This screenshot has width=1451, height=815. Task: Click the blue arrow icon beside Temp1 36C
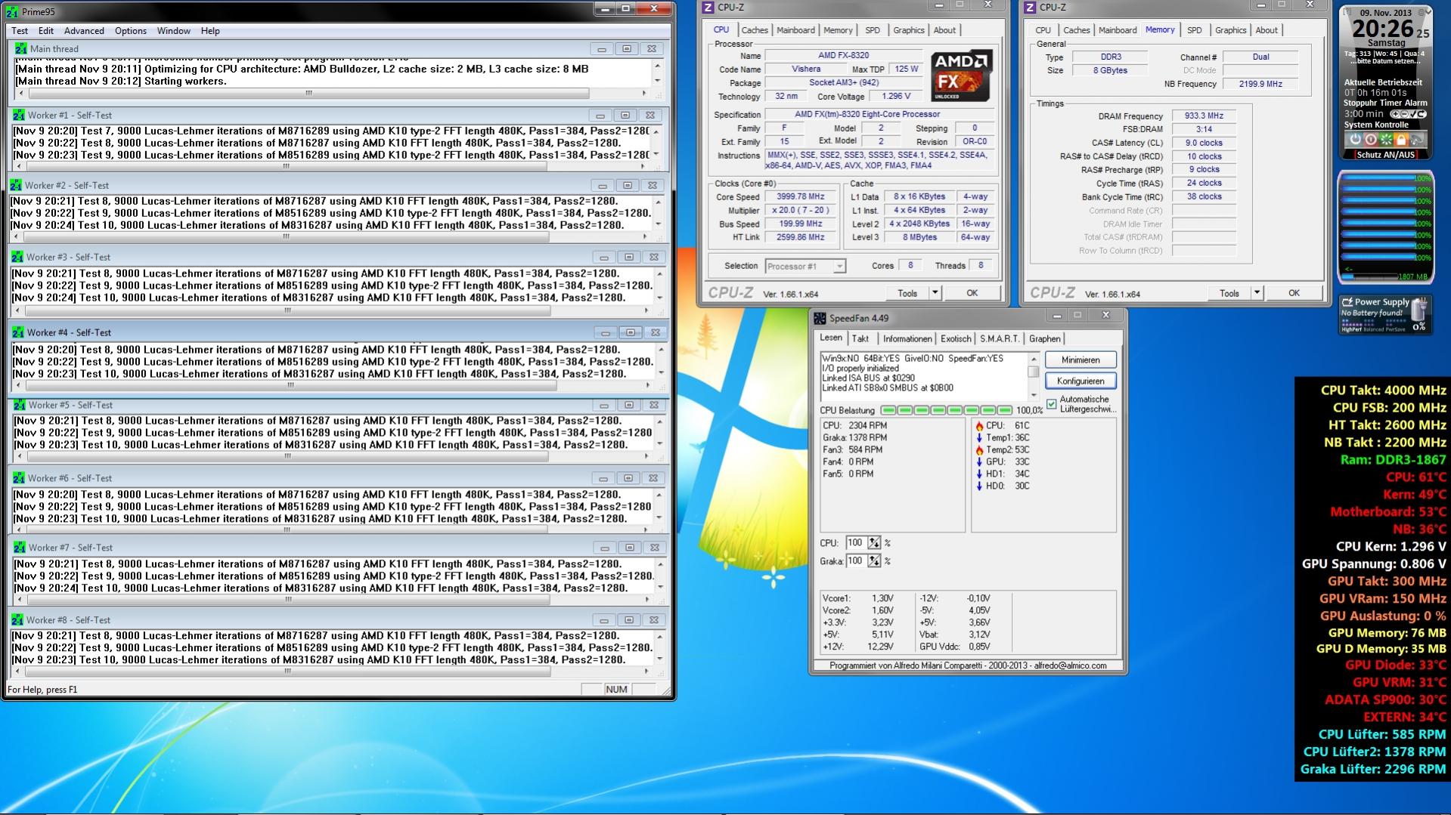(979, 438)
